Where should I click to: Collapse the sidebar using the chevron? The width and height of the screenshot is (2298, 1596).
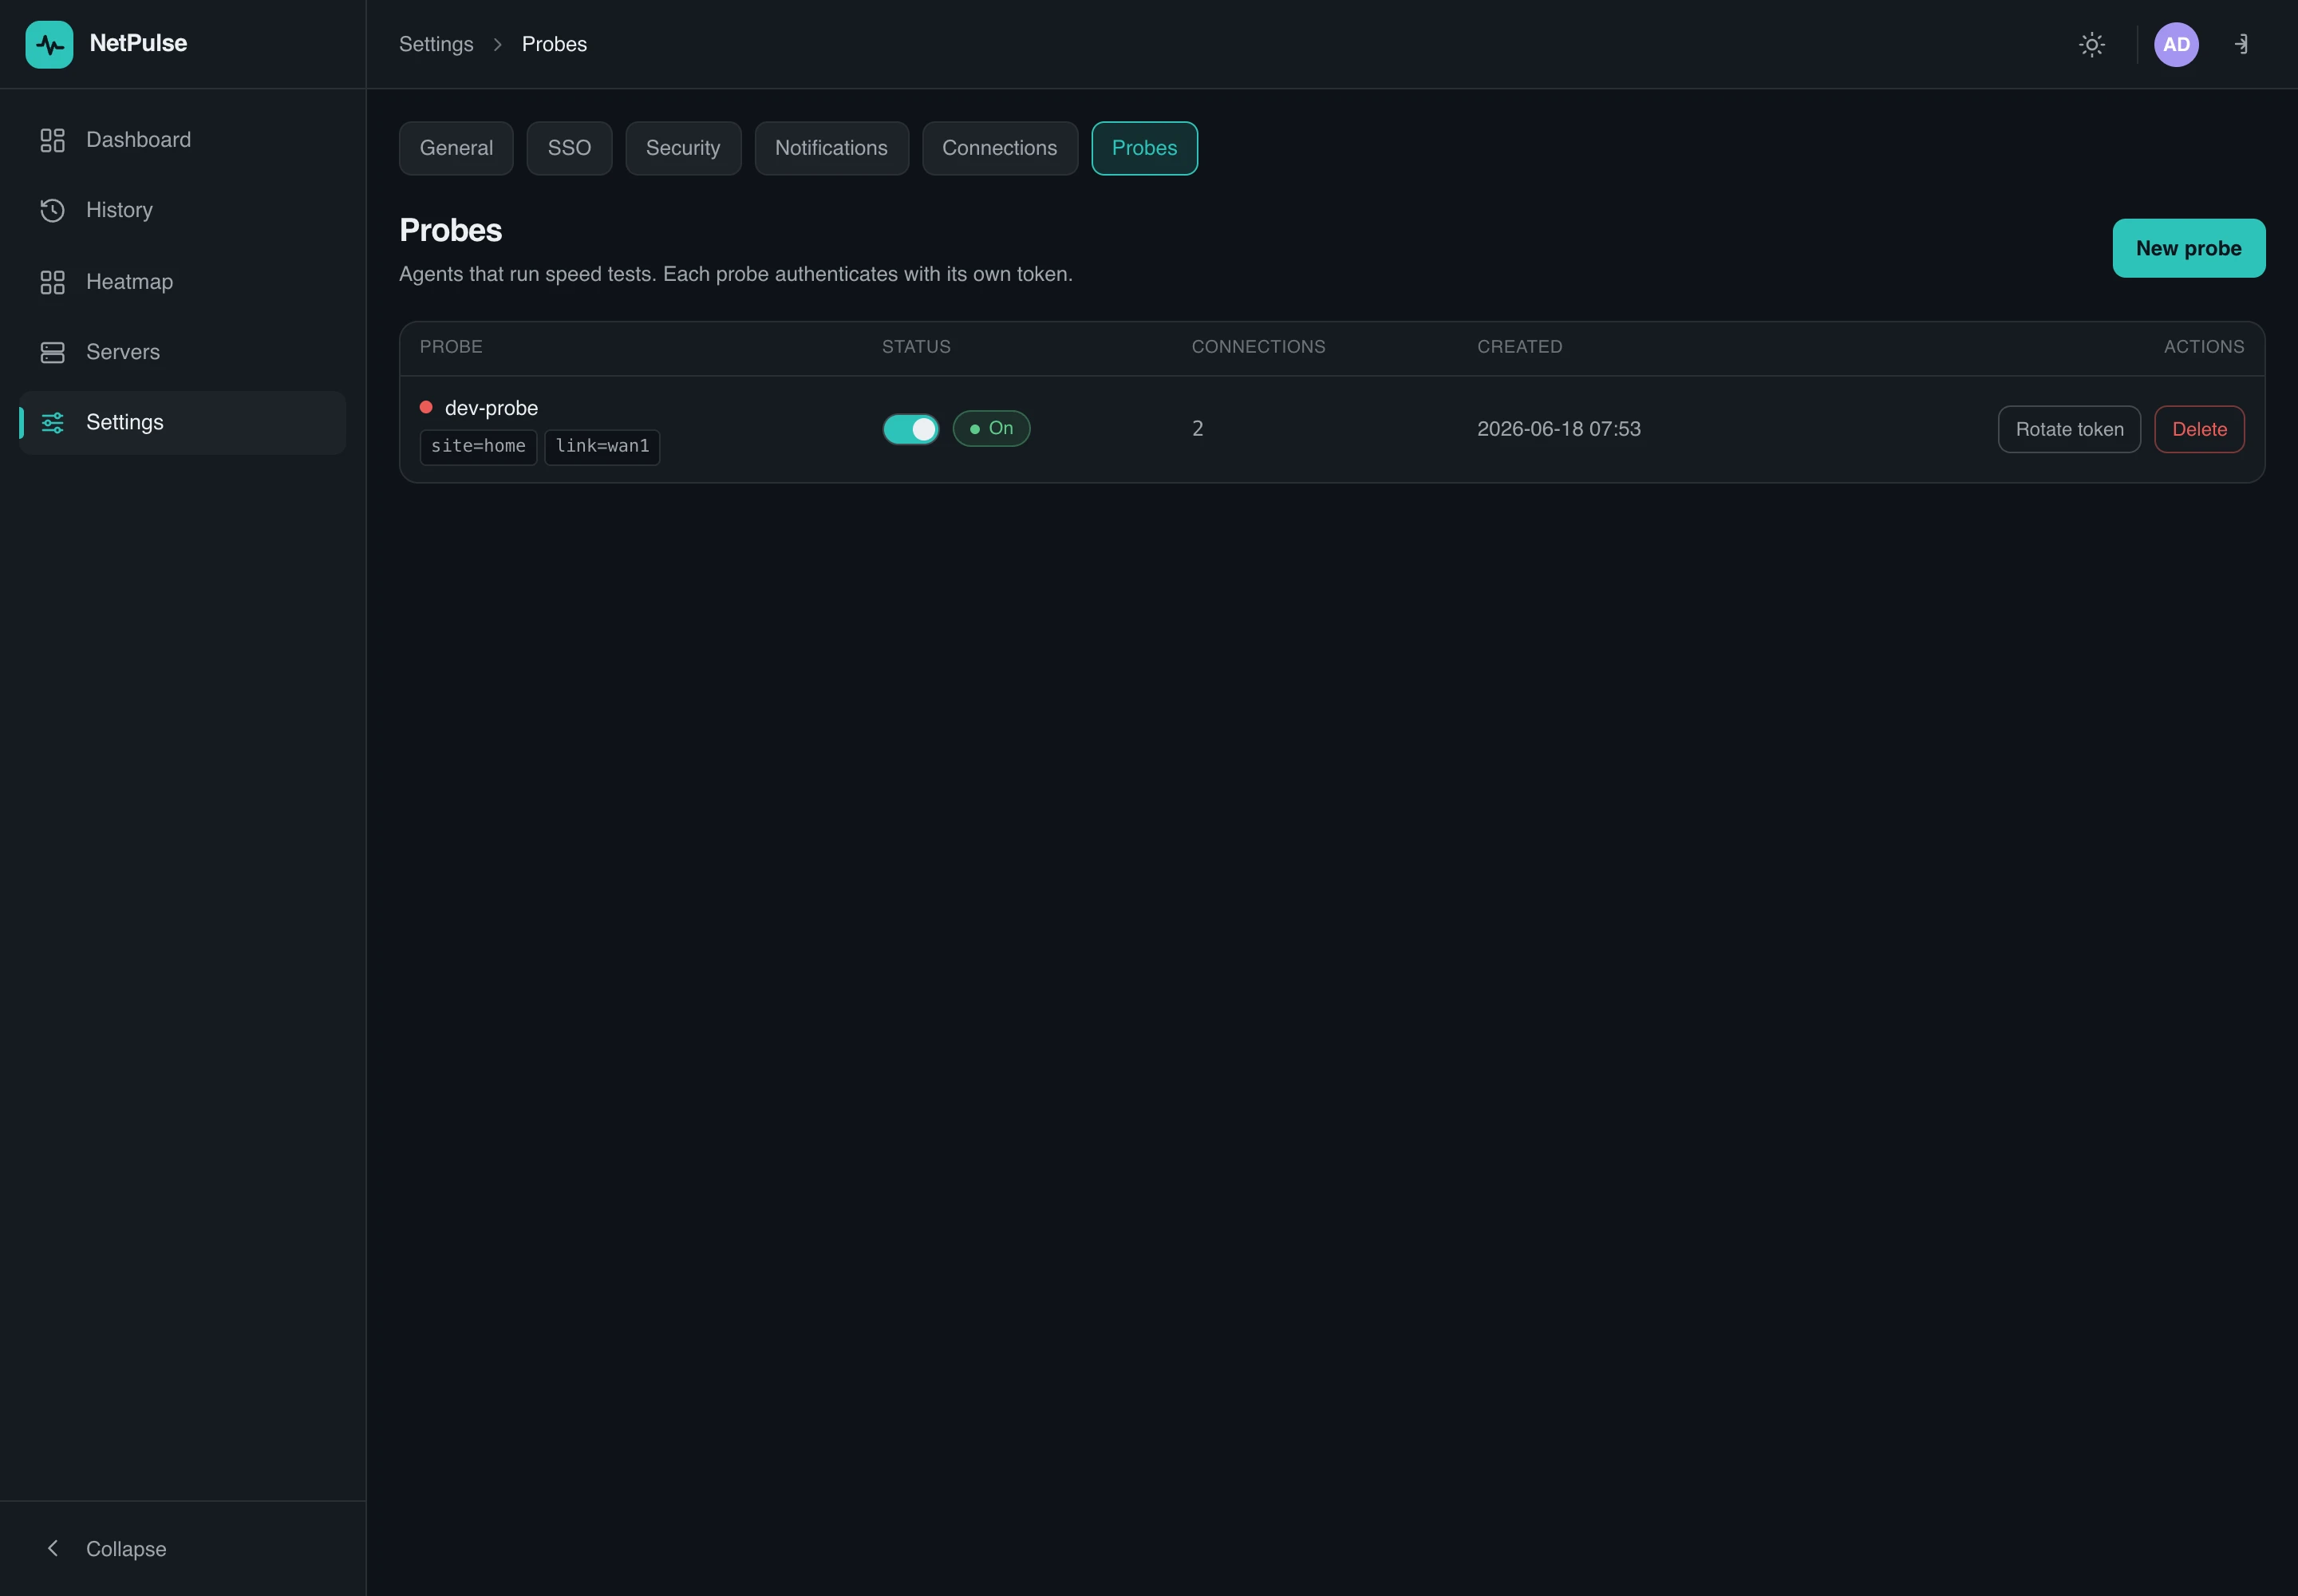pos(53,1548)
